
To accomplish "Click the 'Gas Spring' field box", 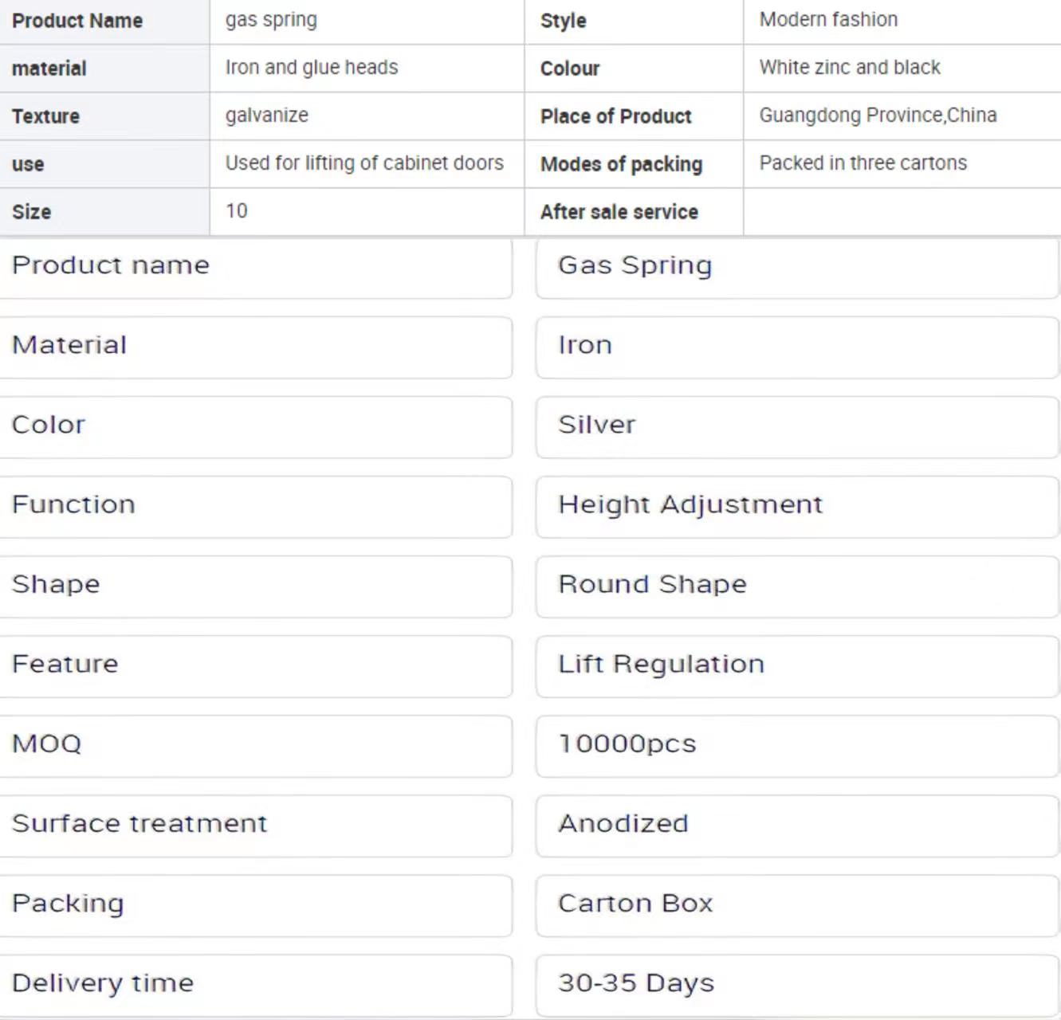I will [797, 268].
